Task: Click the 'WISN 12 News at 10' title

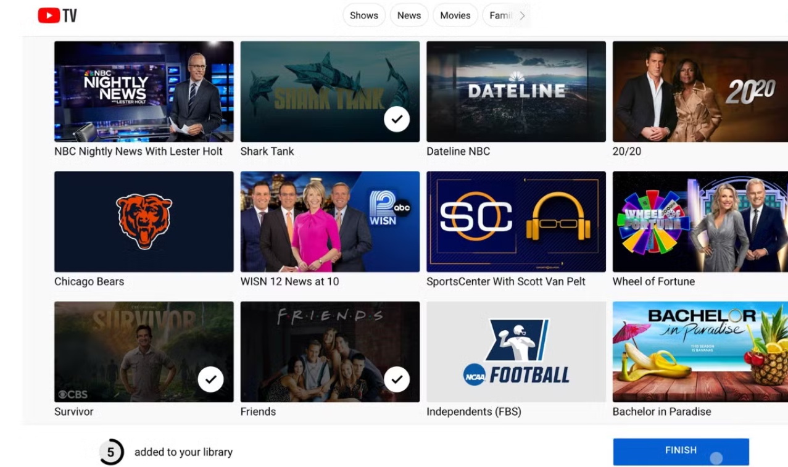Action: [x=289, y=281]
